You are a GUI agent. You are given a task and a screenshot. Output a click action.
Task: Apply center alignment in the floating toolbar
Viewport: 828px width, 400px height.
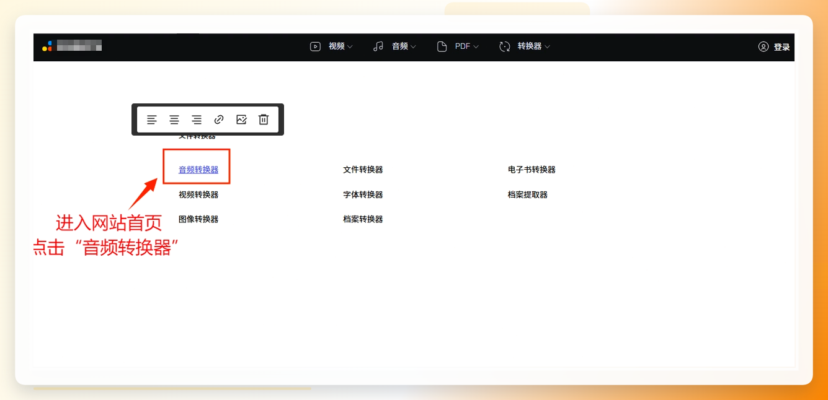click(x=174, y=120)
